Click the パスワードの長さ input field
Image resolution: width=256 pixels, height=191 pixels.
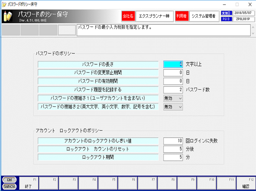pyautogui.click(x=173, y=64)
